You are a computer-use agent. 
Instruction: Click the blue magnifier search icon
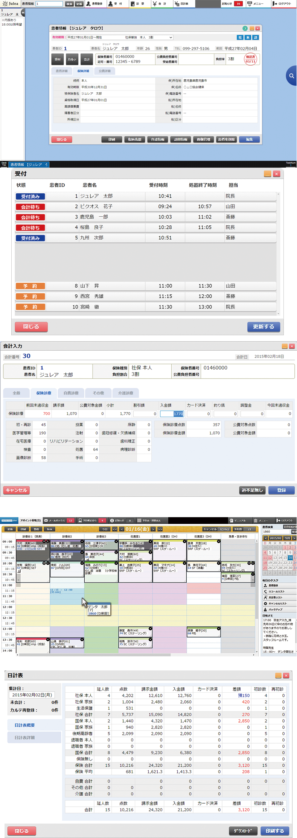click(x=291, y=76)
